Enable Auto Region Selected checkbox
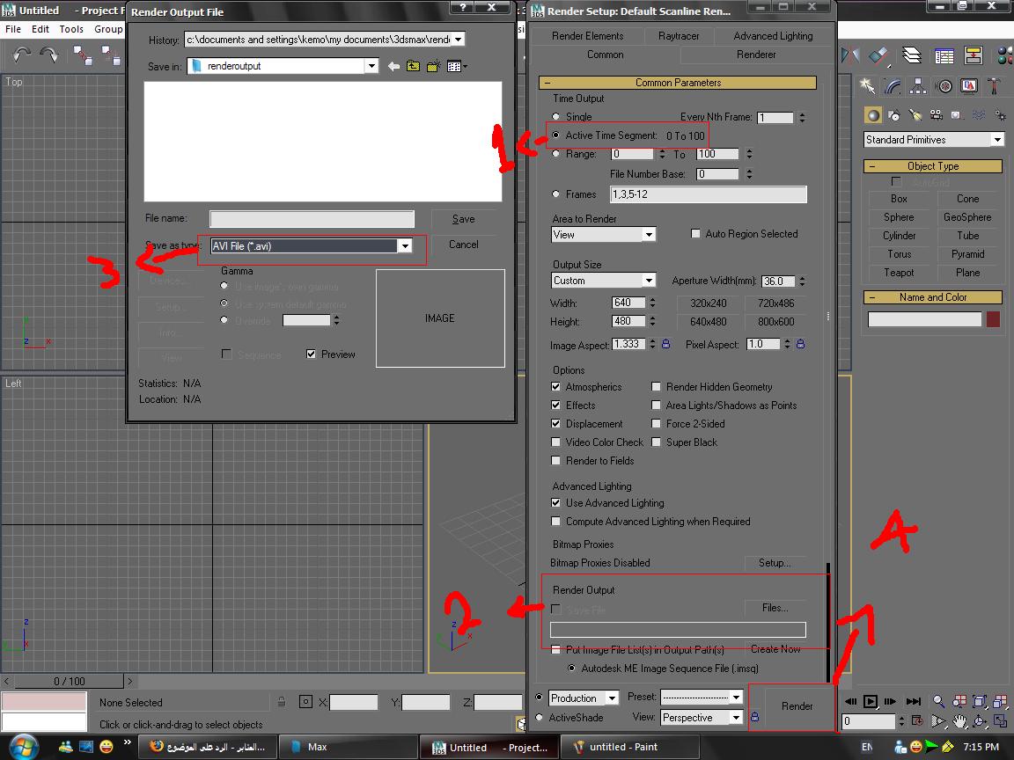Screen dimensions: 1014x760 [696, 233]
